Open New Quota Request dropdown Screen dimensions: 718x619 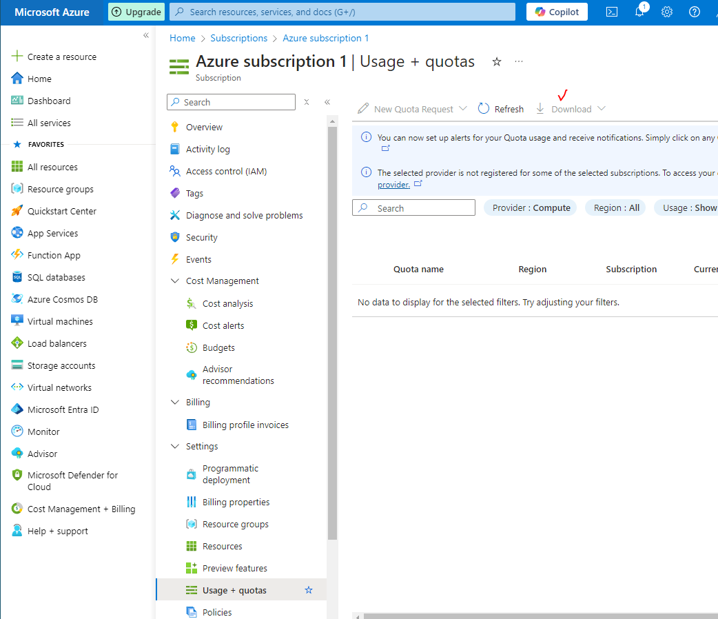413,109
